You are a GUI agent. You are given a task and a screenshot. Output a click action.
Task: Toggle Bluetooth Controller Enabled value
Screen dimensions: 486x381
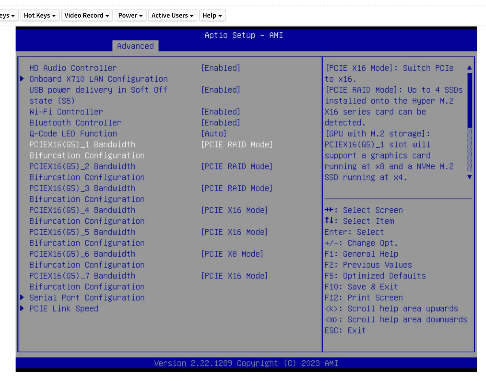pyautogui.click(x=221, y=123)
